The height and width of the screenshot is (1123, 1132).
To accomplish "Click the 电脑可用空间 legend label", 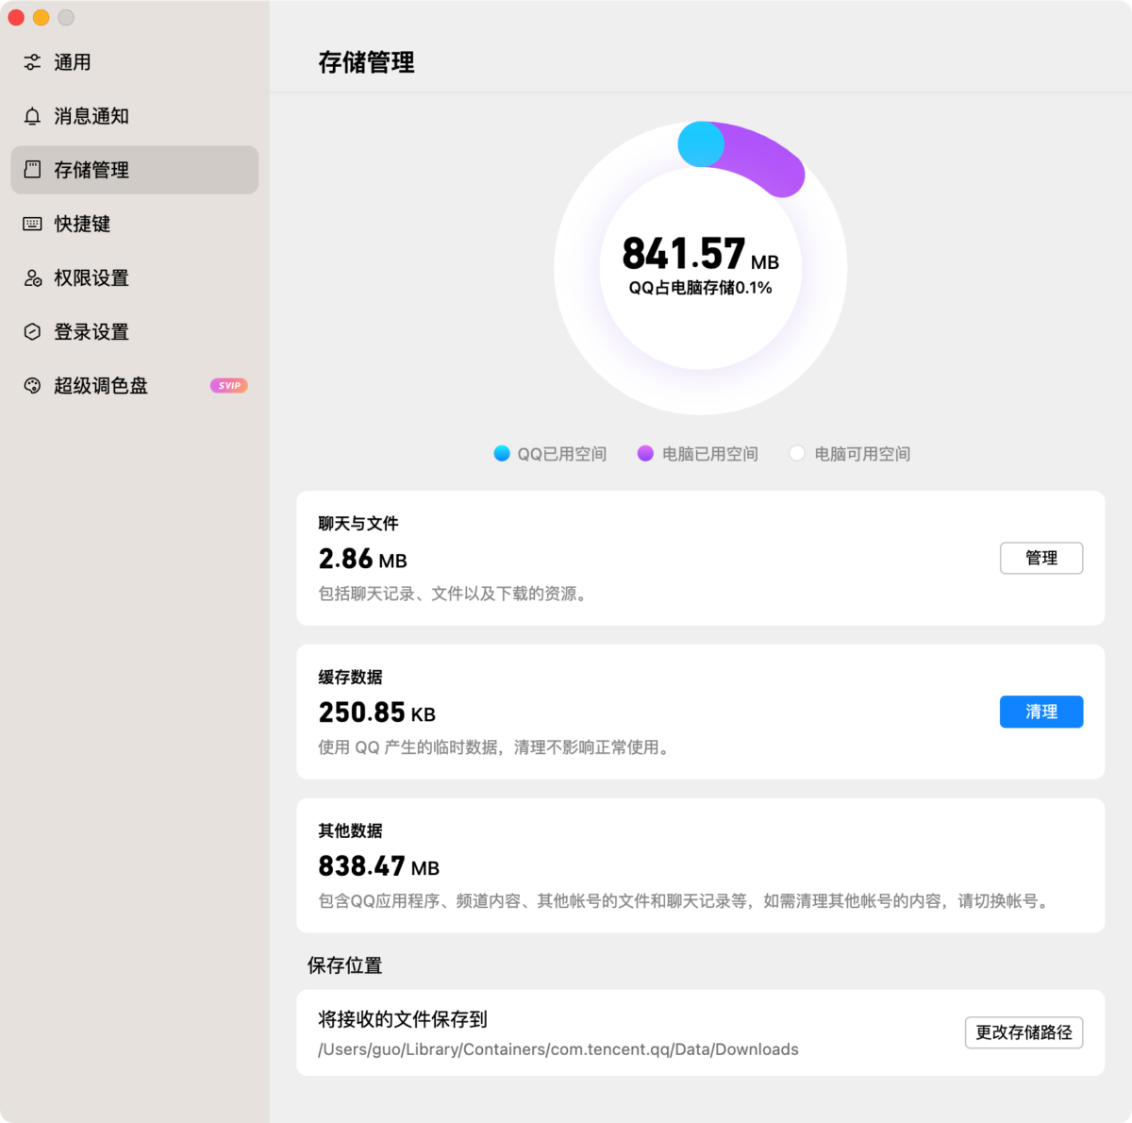I will (x=862, y=454).
